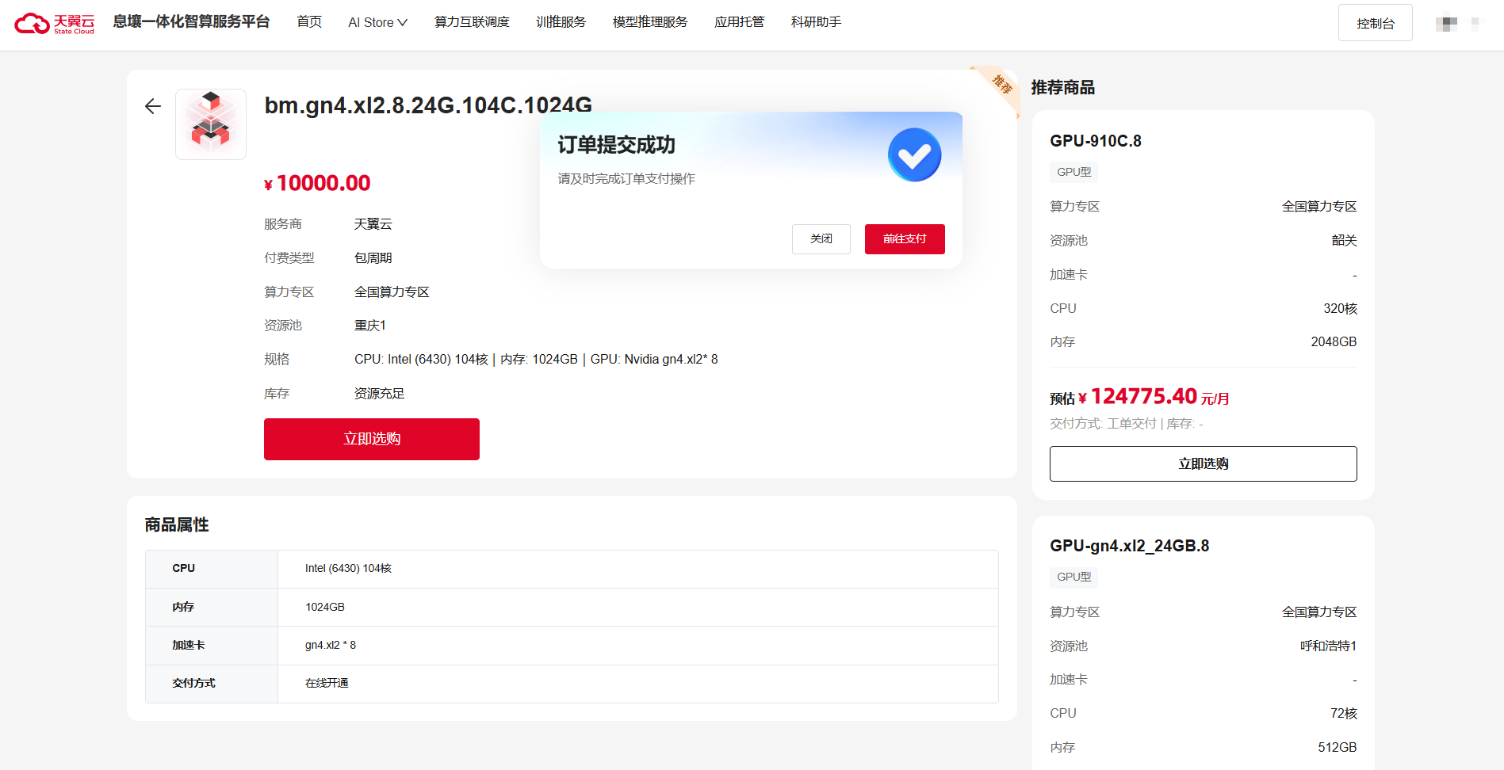Screen dimensions: 1504x770
Task: Click the 息壤一体化智算服务平台 platform title
Action: pos(191,22)
